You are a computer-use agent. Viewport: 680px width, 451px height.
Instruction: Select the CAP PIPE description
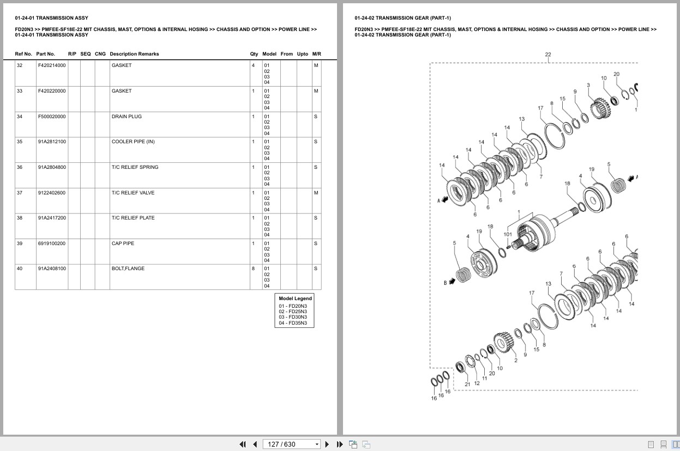(123, 243)
